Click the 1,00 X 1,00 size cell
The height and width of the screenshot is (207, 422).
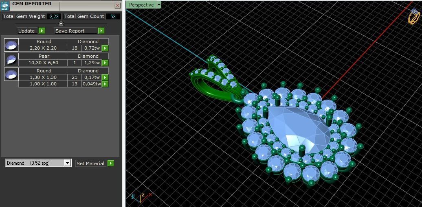point(43,84)
